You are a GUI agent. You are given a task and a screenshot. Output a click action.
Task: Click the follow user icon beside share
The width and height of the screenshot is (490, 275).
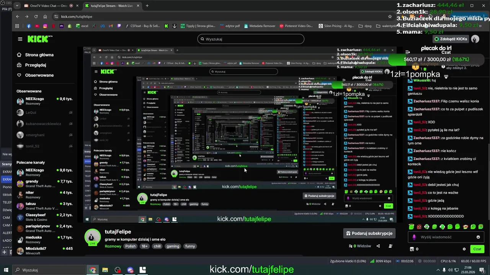pos(390,246)
